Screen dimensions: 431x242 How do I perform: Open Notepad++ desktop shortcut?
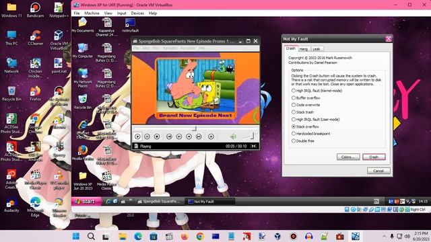click(x=59, y=10)
